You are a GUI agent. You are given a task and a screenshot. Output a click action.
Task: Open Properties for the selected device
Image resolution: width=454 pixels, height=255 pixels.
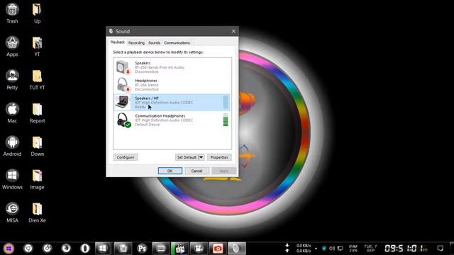coord(219,157)
